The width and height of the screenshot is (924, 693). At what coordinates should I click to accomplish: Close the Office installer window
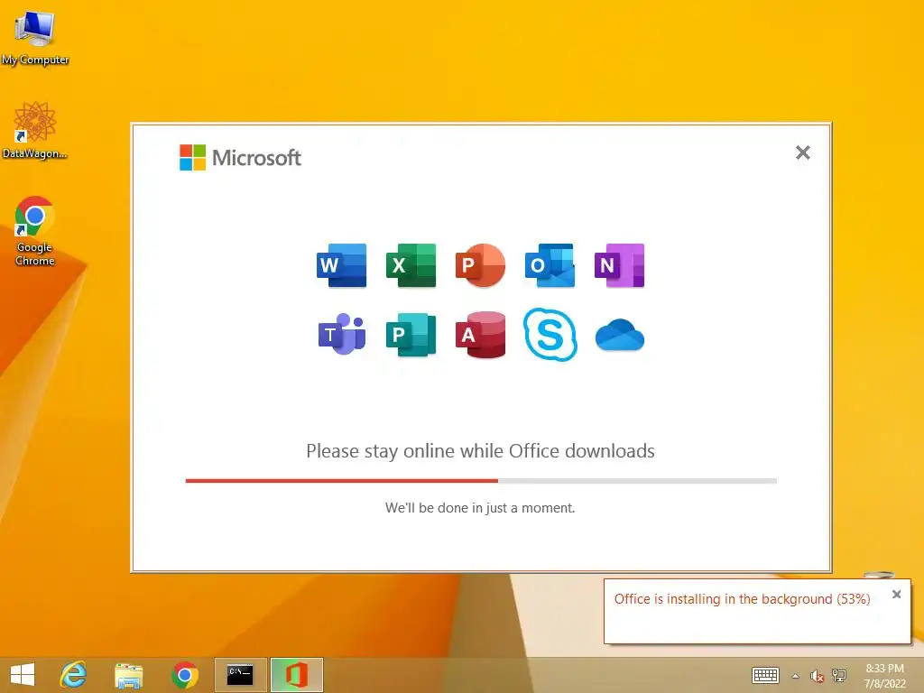pos(802,152)
